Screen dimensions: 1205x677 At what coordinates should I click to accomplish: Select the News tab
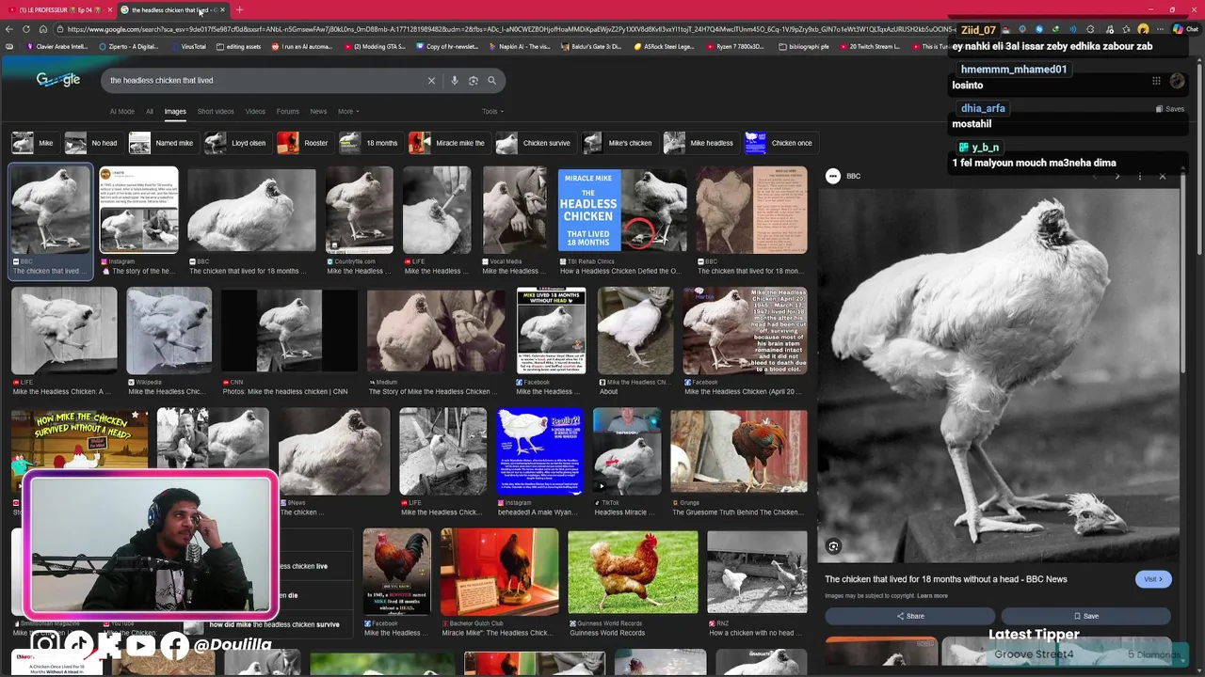point(318,112)
